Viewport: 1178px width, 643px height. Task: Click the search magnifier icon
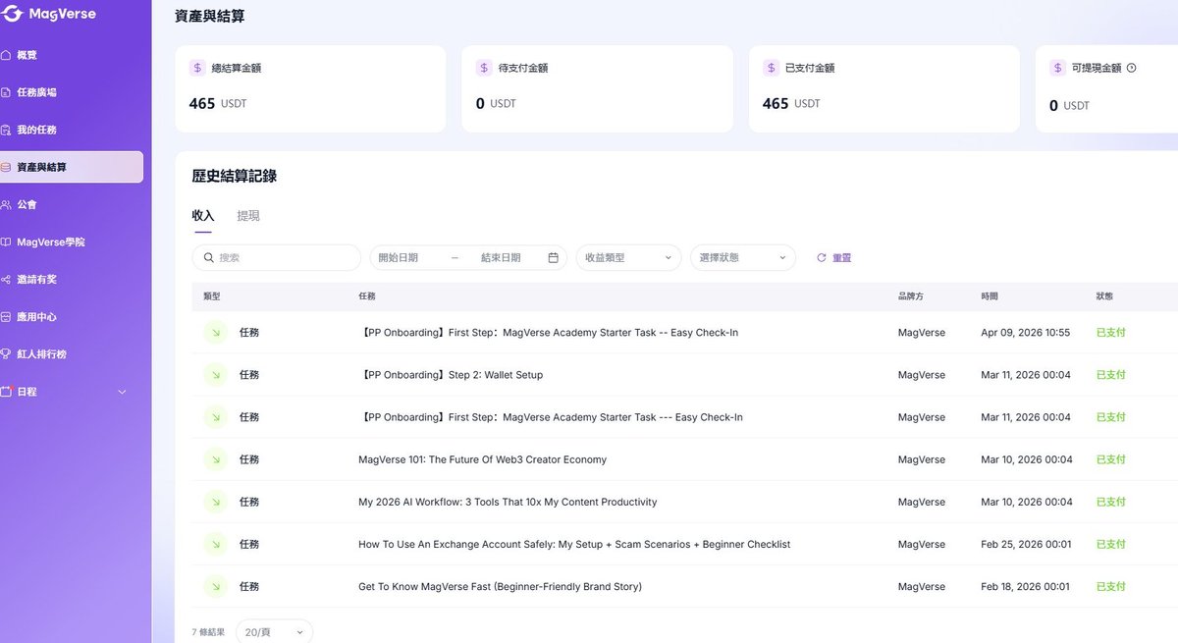[209, 257]
